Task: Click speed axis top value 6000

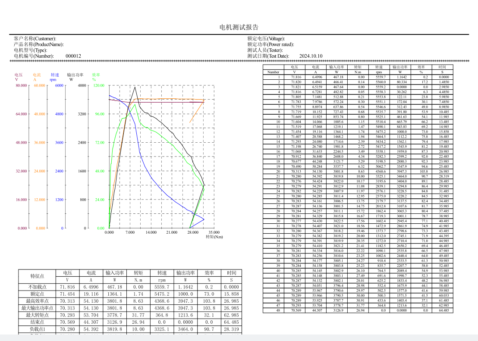Action: (59, 86)
